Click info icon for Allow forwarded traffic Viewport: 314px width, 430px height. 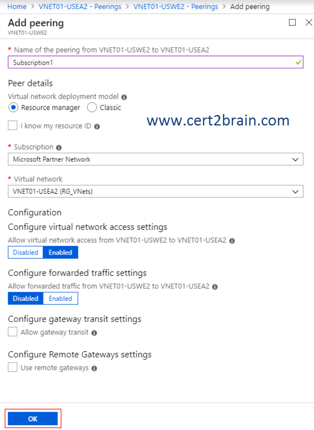coord(215,287)
